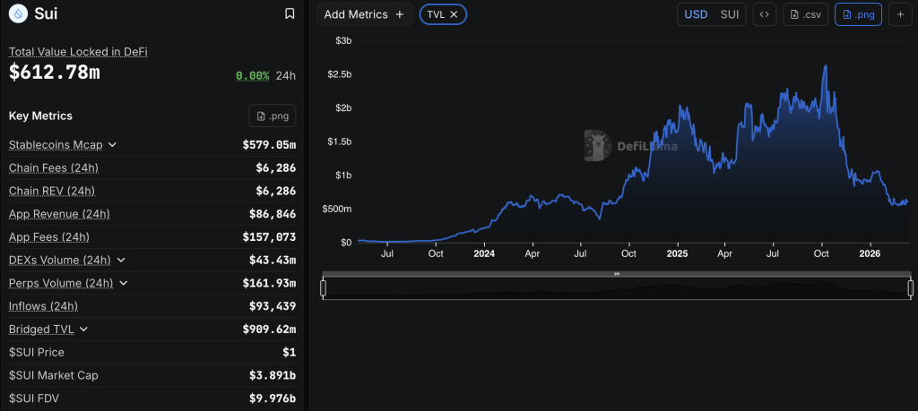Click the Chain Fees (24h) label
918x411 pixels.
click(53, 167)
